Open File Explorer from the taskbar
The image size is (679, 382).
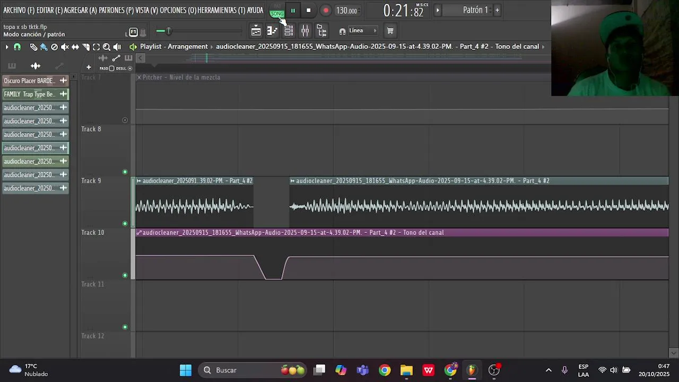click(x=406, y=370)
